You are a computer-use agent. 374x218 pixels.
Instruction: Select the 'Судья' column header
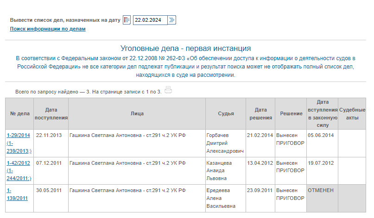click(226, 114)
